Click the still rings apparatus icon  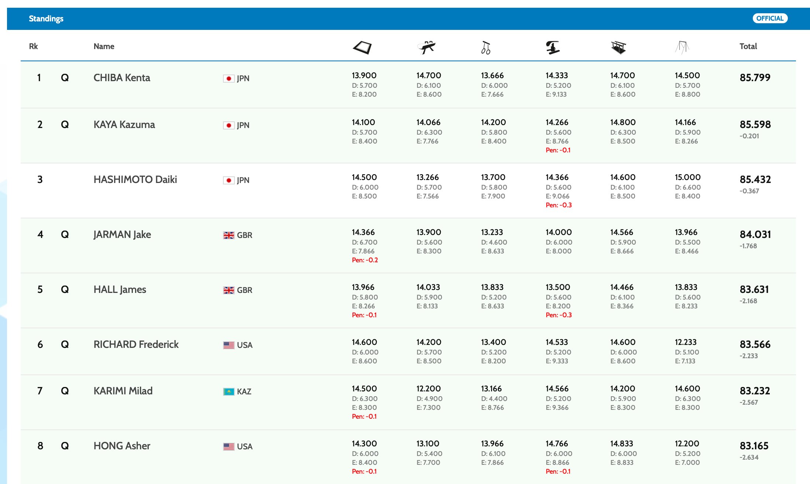coord(485,48)
